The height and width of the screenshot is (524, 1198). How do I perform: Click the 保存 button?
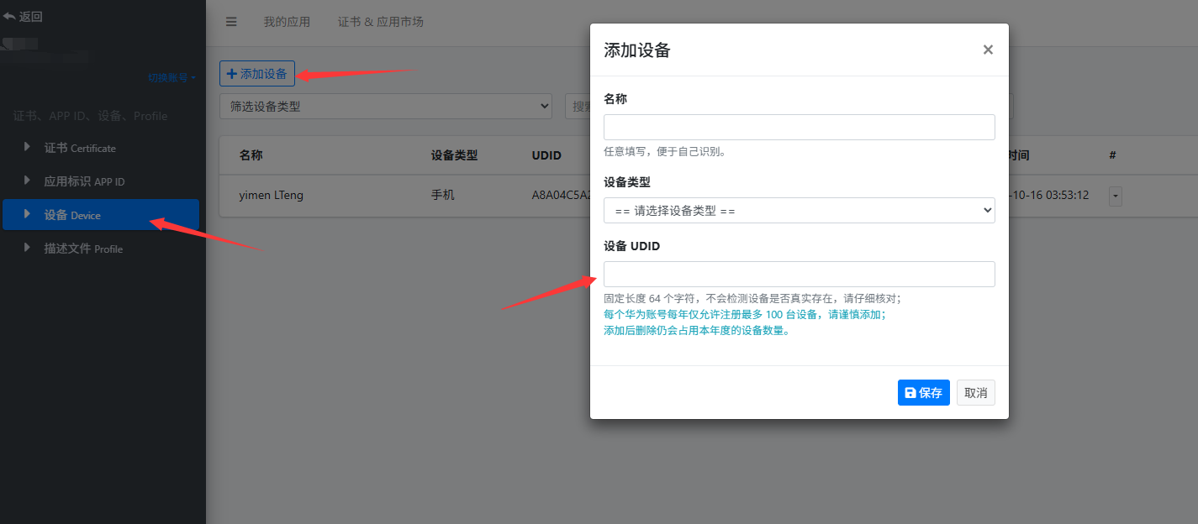tap(924, 392)
